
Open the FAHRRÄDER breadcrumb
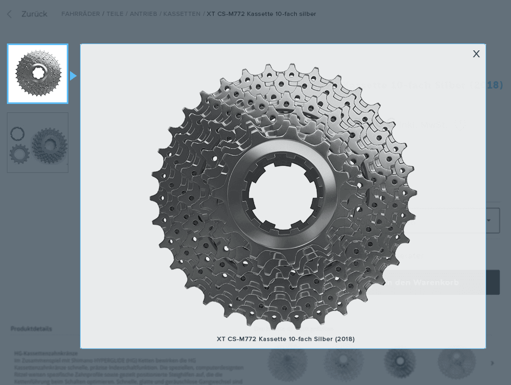[81, 14]
